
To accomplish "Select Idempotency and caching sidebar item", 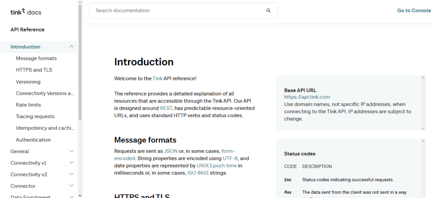I will pyautogui.click(x=45, y=128).
